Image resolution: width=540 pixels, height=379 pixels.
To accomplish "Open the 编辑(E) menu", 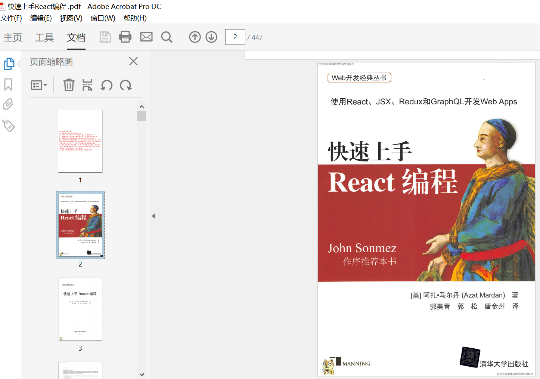I will pos(41,18).
